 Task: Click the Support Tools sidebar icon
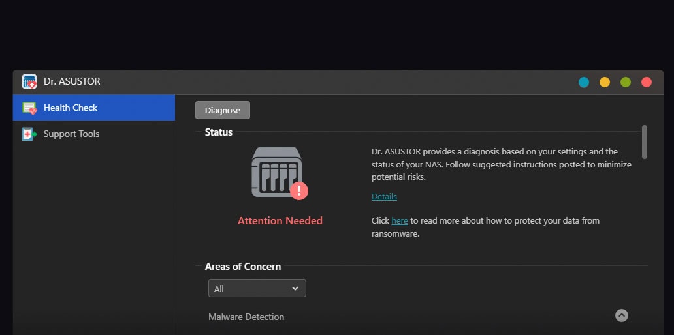pos(29,134)
